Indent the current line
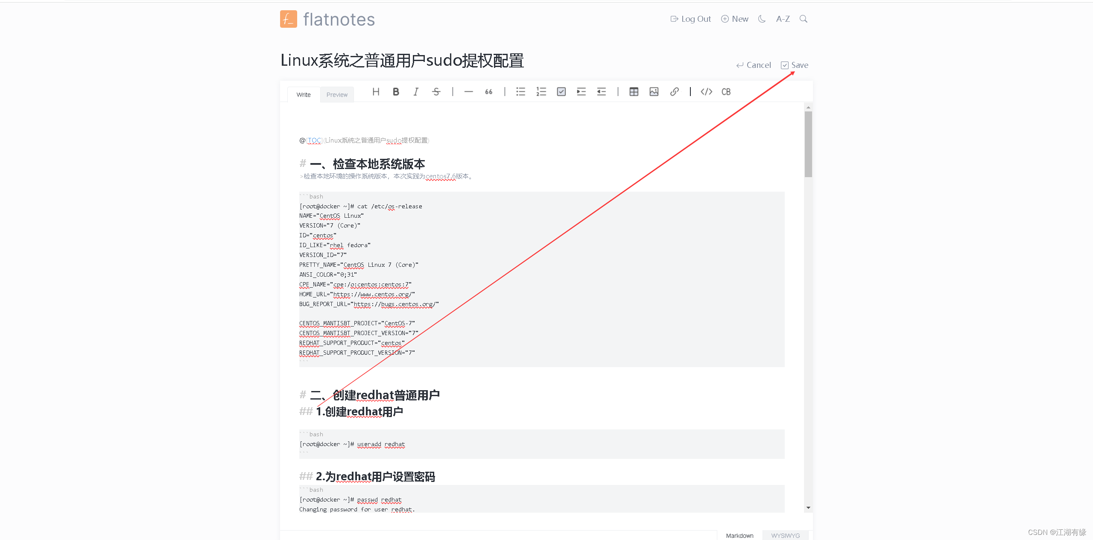 click(x=581, y=92)
